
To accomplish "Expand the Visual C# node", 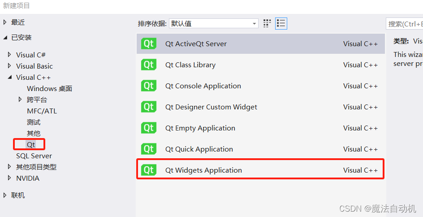I will coord(9,55).
